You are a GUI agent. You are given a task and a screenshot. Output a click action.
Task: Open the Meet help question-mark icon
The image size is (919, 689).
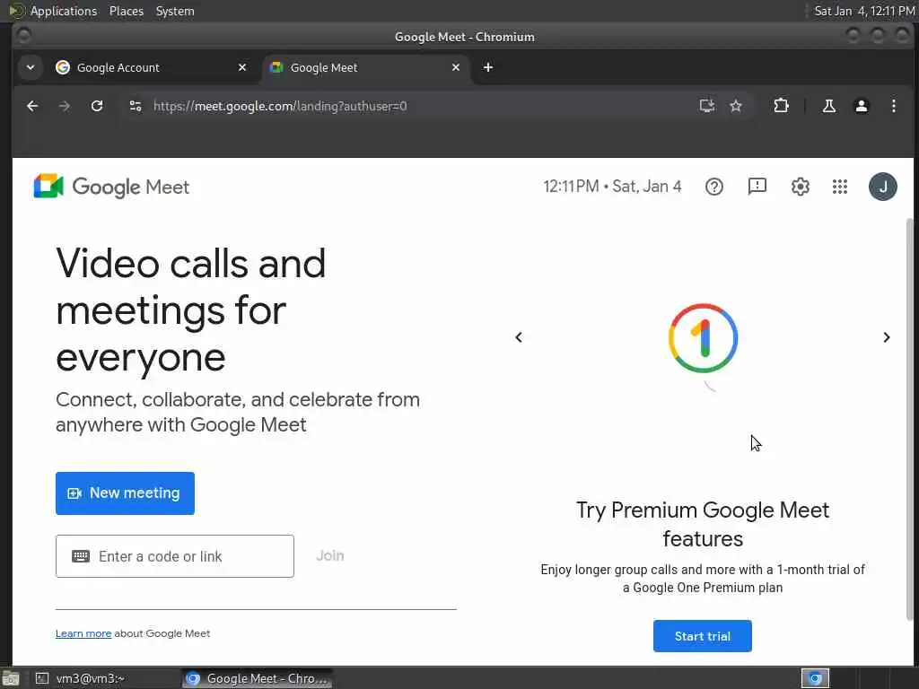click(x=713, y=187)
